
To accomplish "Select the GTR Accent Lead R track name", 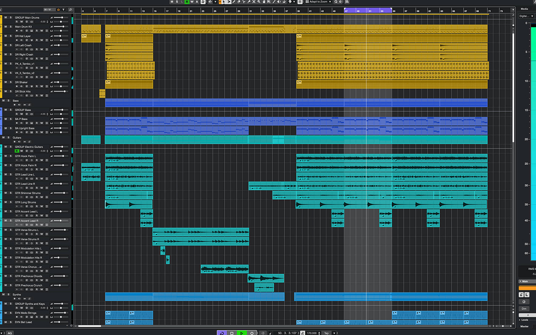I will click(27, 221).
